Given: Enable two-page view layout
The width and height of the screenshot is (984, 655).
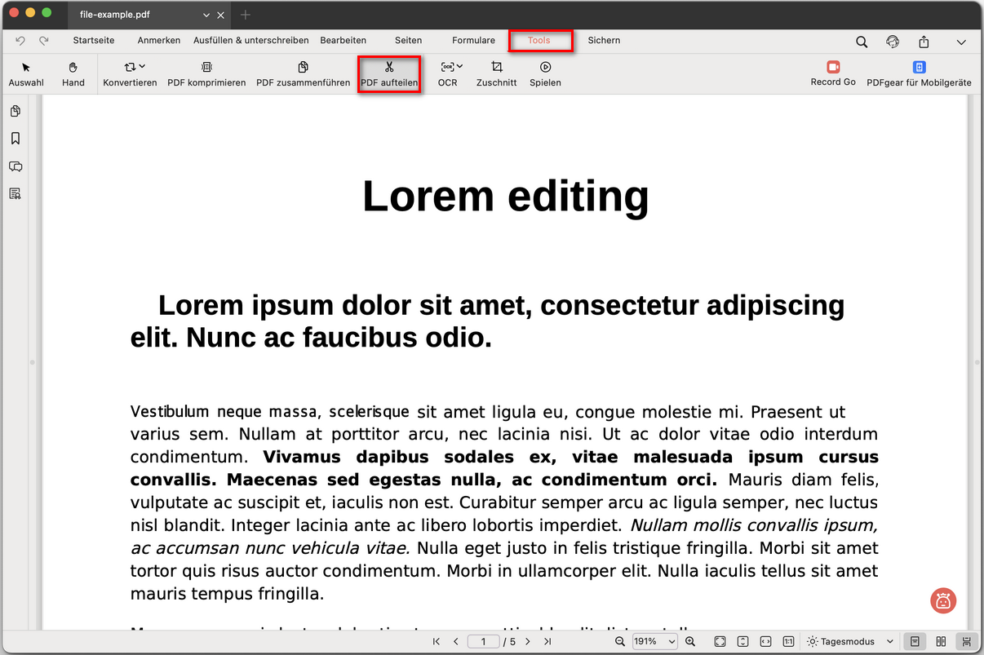Looking at the screenshot, I should 941,641.
